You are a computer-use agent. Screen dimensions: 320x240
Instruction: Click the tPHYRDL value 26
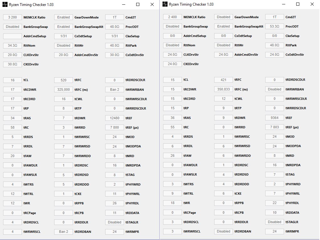click(115, 203)
